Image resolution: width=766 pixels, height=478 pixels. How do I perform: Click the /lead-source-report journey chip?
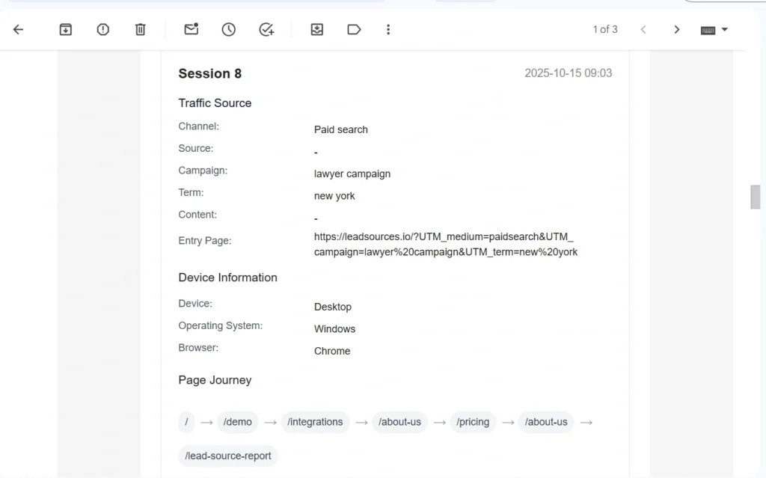click(228, 456)
